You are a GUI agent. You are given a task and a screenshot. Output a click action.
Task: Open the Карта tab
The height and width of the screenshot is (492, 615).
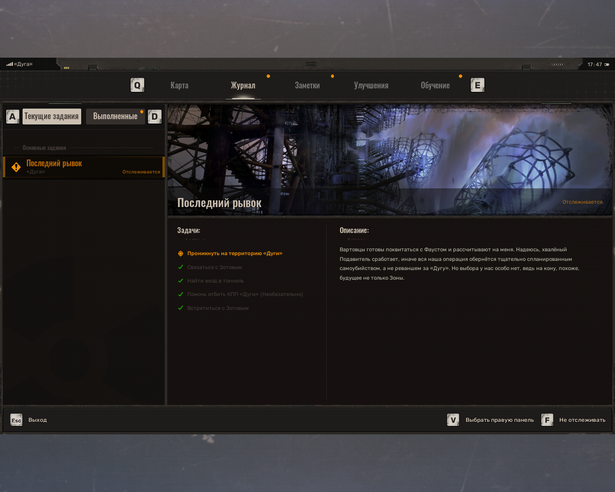point(179,86)
